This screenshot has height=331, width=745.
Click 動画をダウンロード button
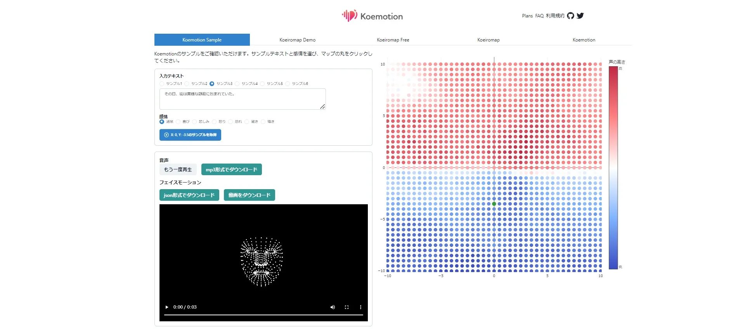click(249, 195)
